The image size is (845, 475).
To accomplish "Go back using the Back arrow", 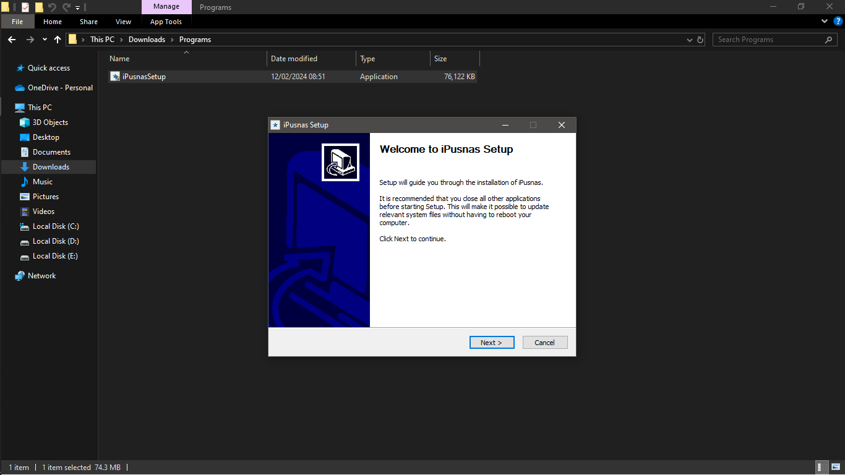I will tap(12, 40).
